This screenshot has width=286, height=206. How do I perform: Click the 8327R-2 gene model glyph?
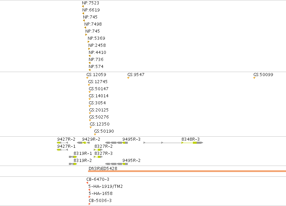tap(98, 150)
